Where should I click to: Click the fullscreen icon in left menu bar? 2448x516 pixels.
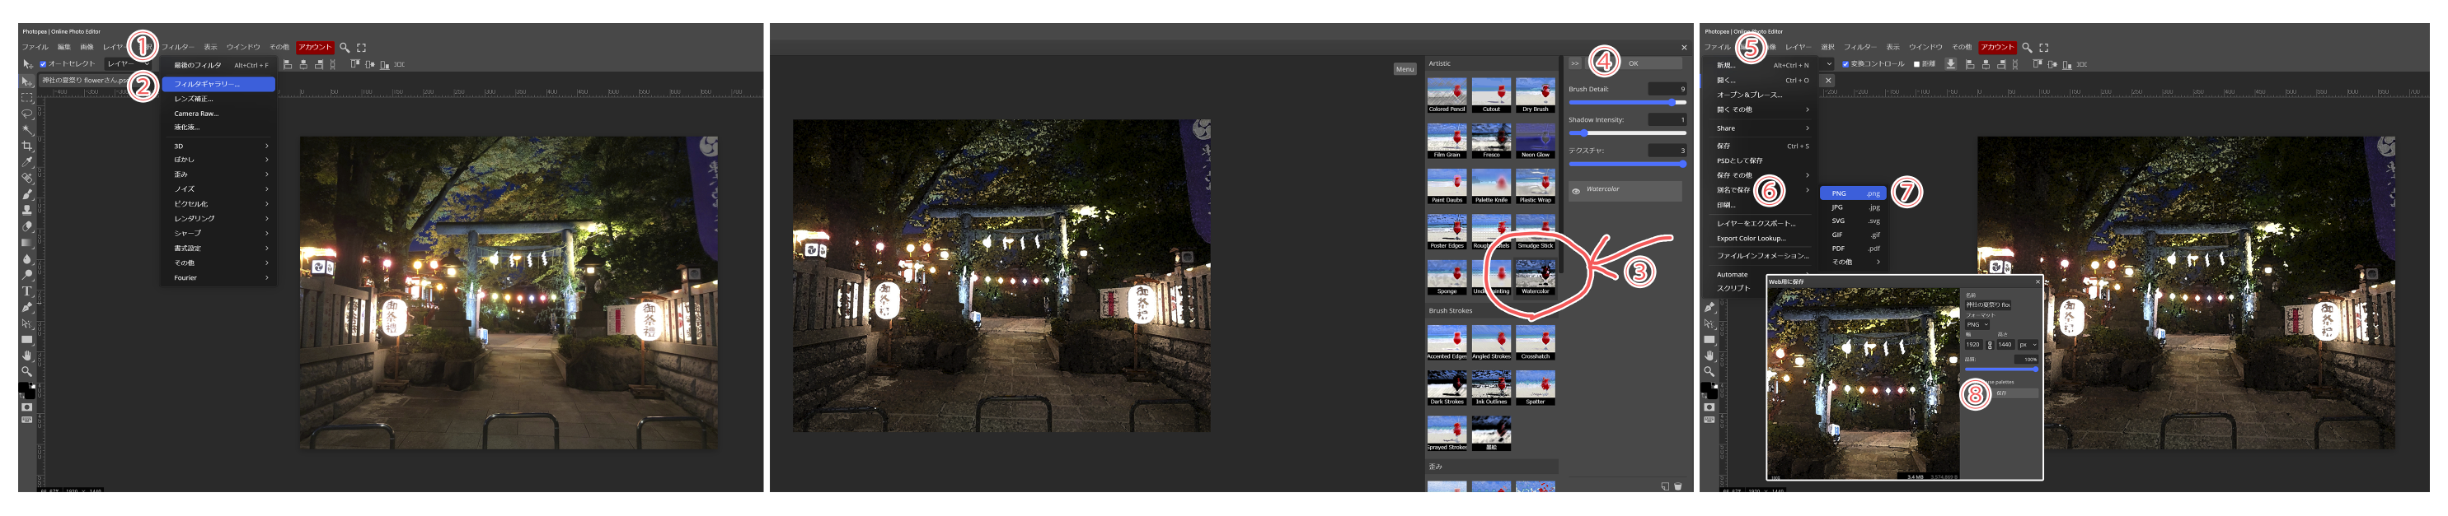click(x=361, y=48)
